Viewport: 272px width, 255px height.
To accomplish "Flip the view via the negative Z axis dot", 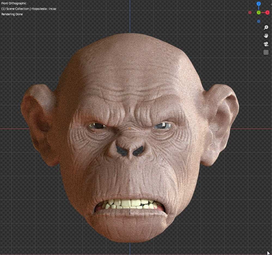I will [258, 21].
